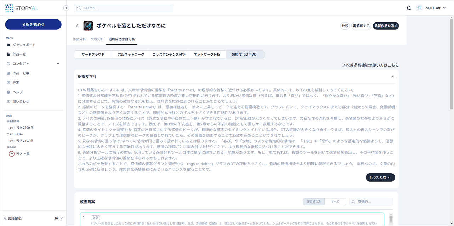Click the 比較 button
Image resolution: width=454 pixels, height=226 pixels.
(345, 26)
